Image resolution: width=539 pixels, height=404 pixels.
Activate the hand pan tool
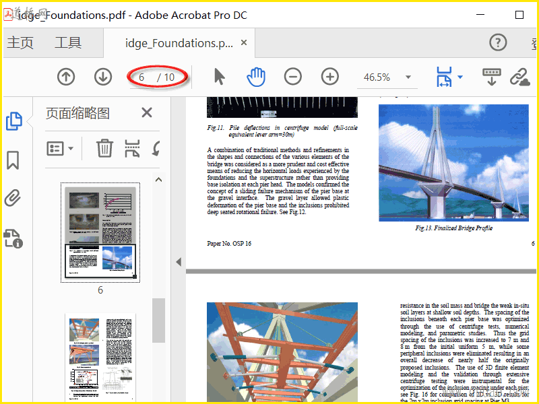[x=256, y=77]
